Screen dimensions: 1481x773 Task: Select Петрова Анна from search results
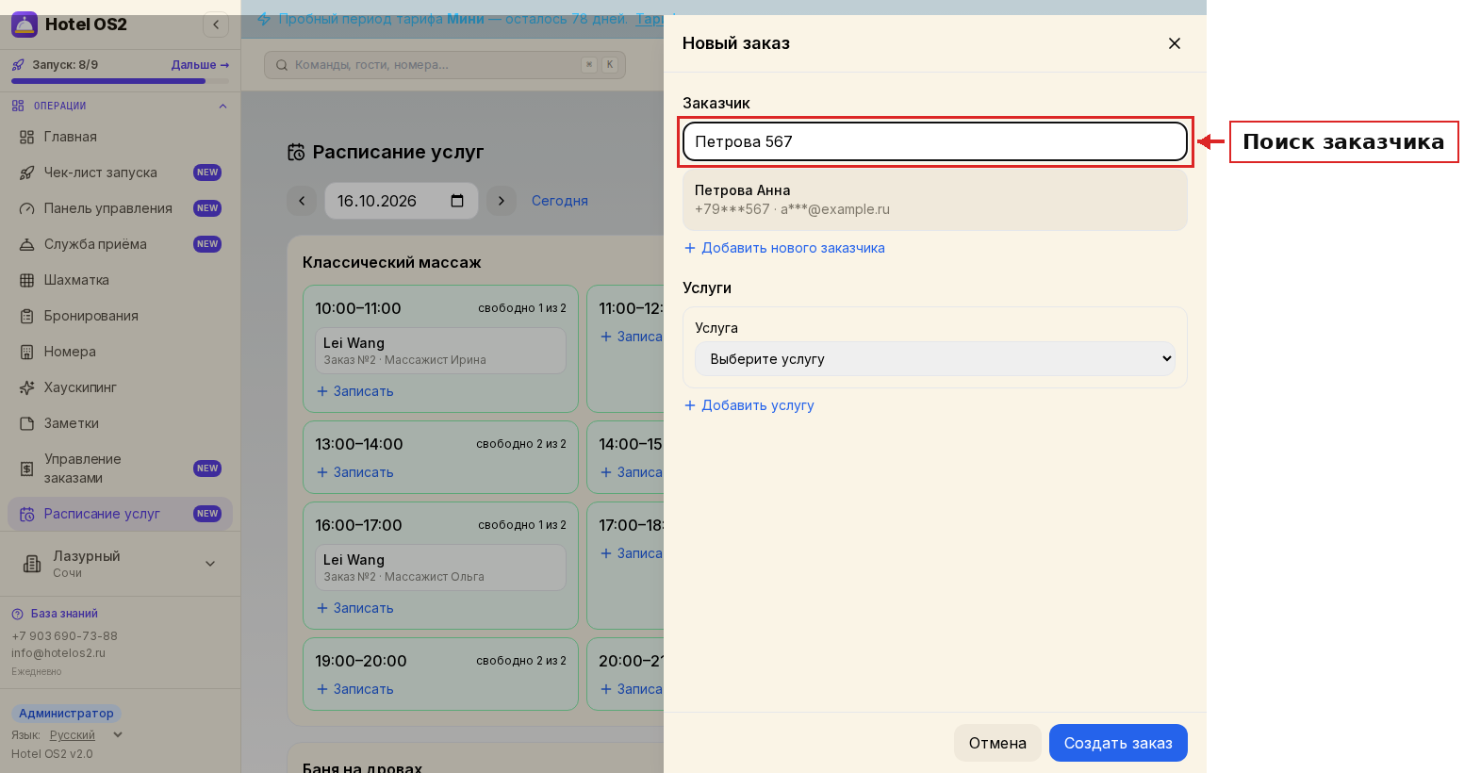tap(935, 200)
